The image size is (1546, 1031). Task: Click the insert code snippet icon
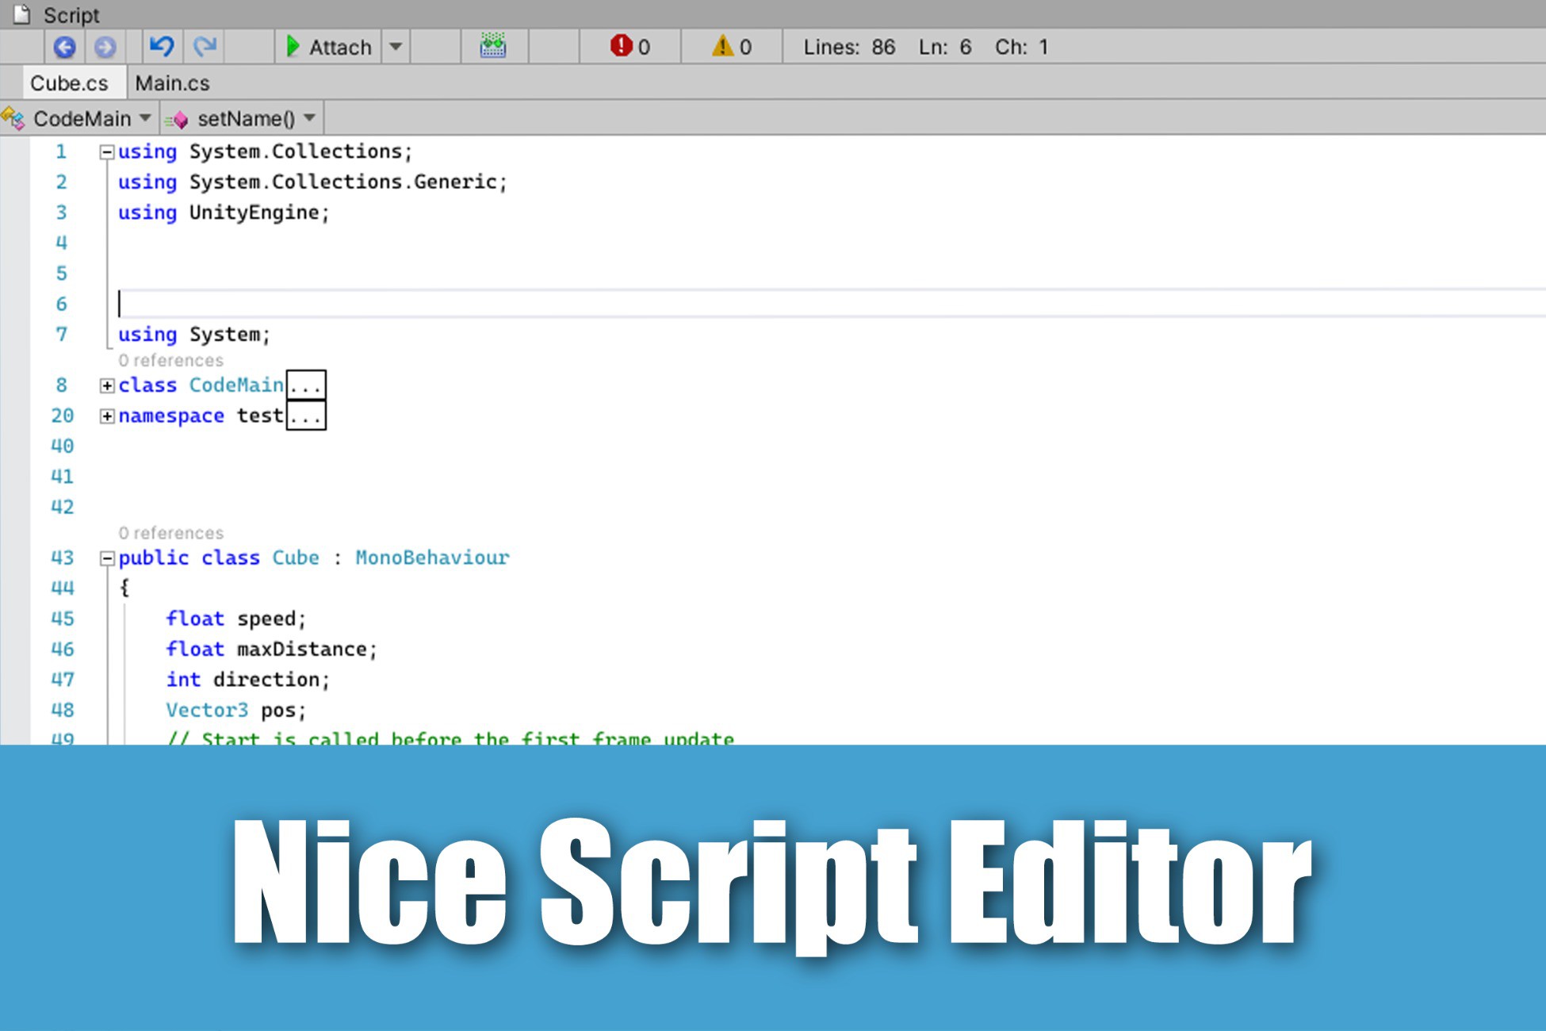pos(492,46)
